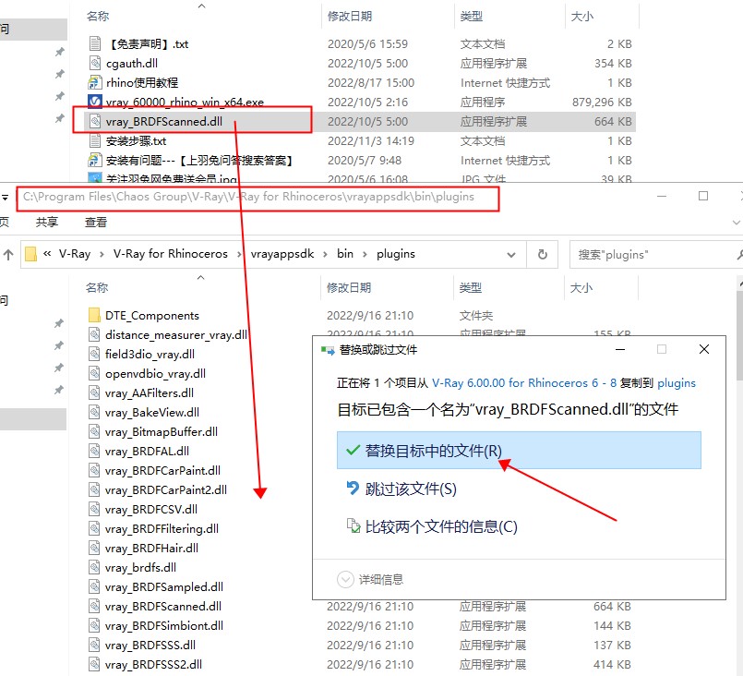Click the cgauth.dll file icon
This screenshot has width=743, height=676.
[x=94, y=63]
